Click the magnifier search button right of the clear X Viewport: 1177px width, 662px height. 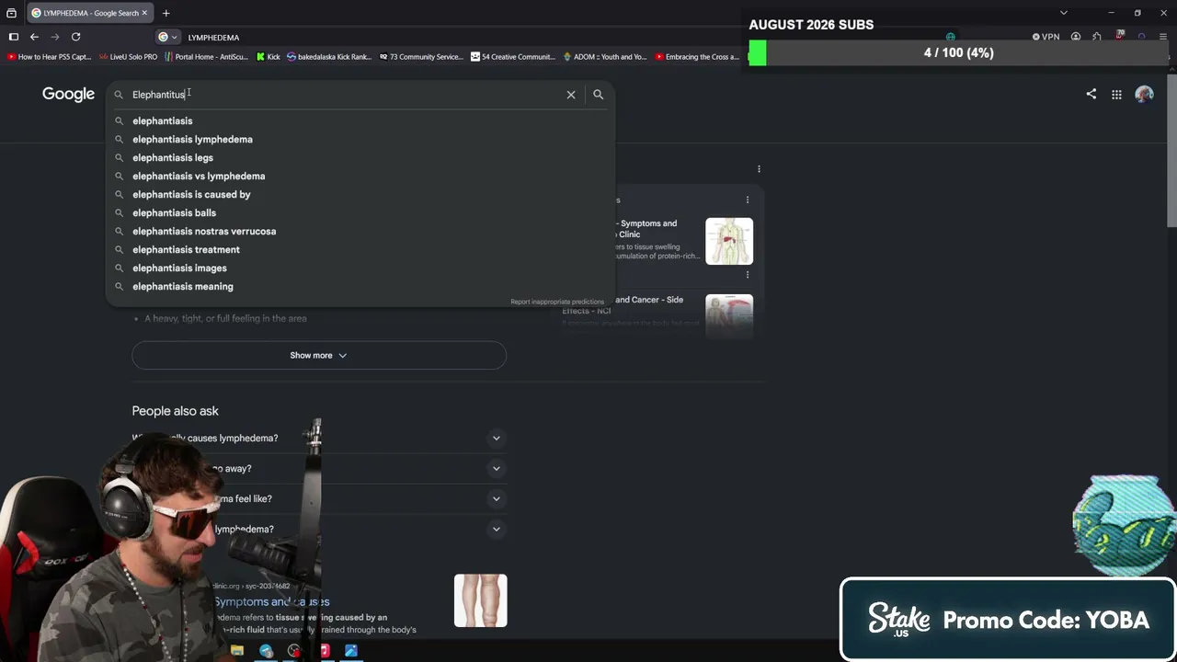click(x=598, y=95)
